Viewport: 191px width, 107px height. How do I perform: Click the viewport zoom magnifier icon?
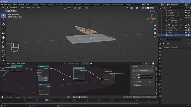pos(155,25)
